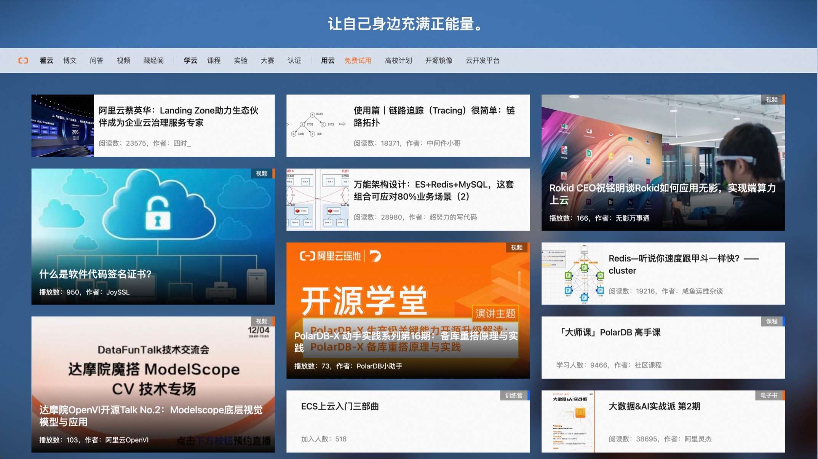Click the text 加入人数:518
This screenshot has height=459, width=818.
click(x=324, y=439)
